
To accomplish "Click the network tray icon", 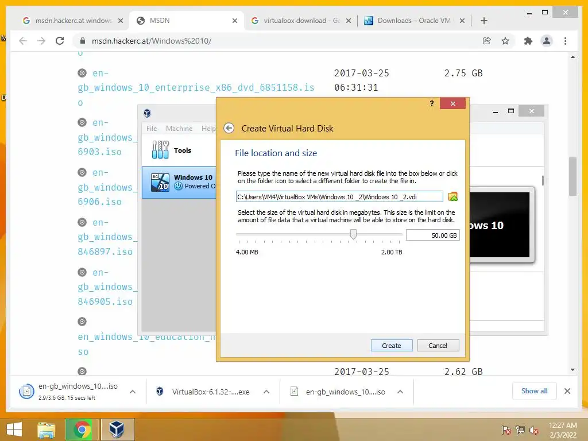I will coord(520,430).
